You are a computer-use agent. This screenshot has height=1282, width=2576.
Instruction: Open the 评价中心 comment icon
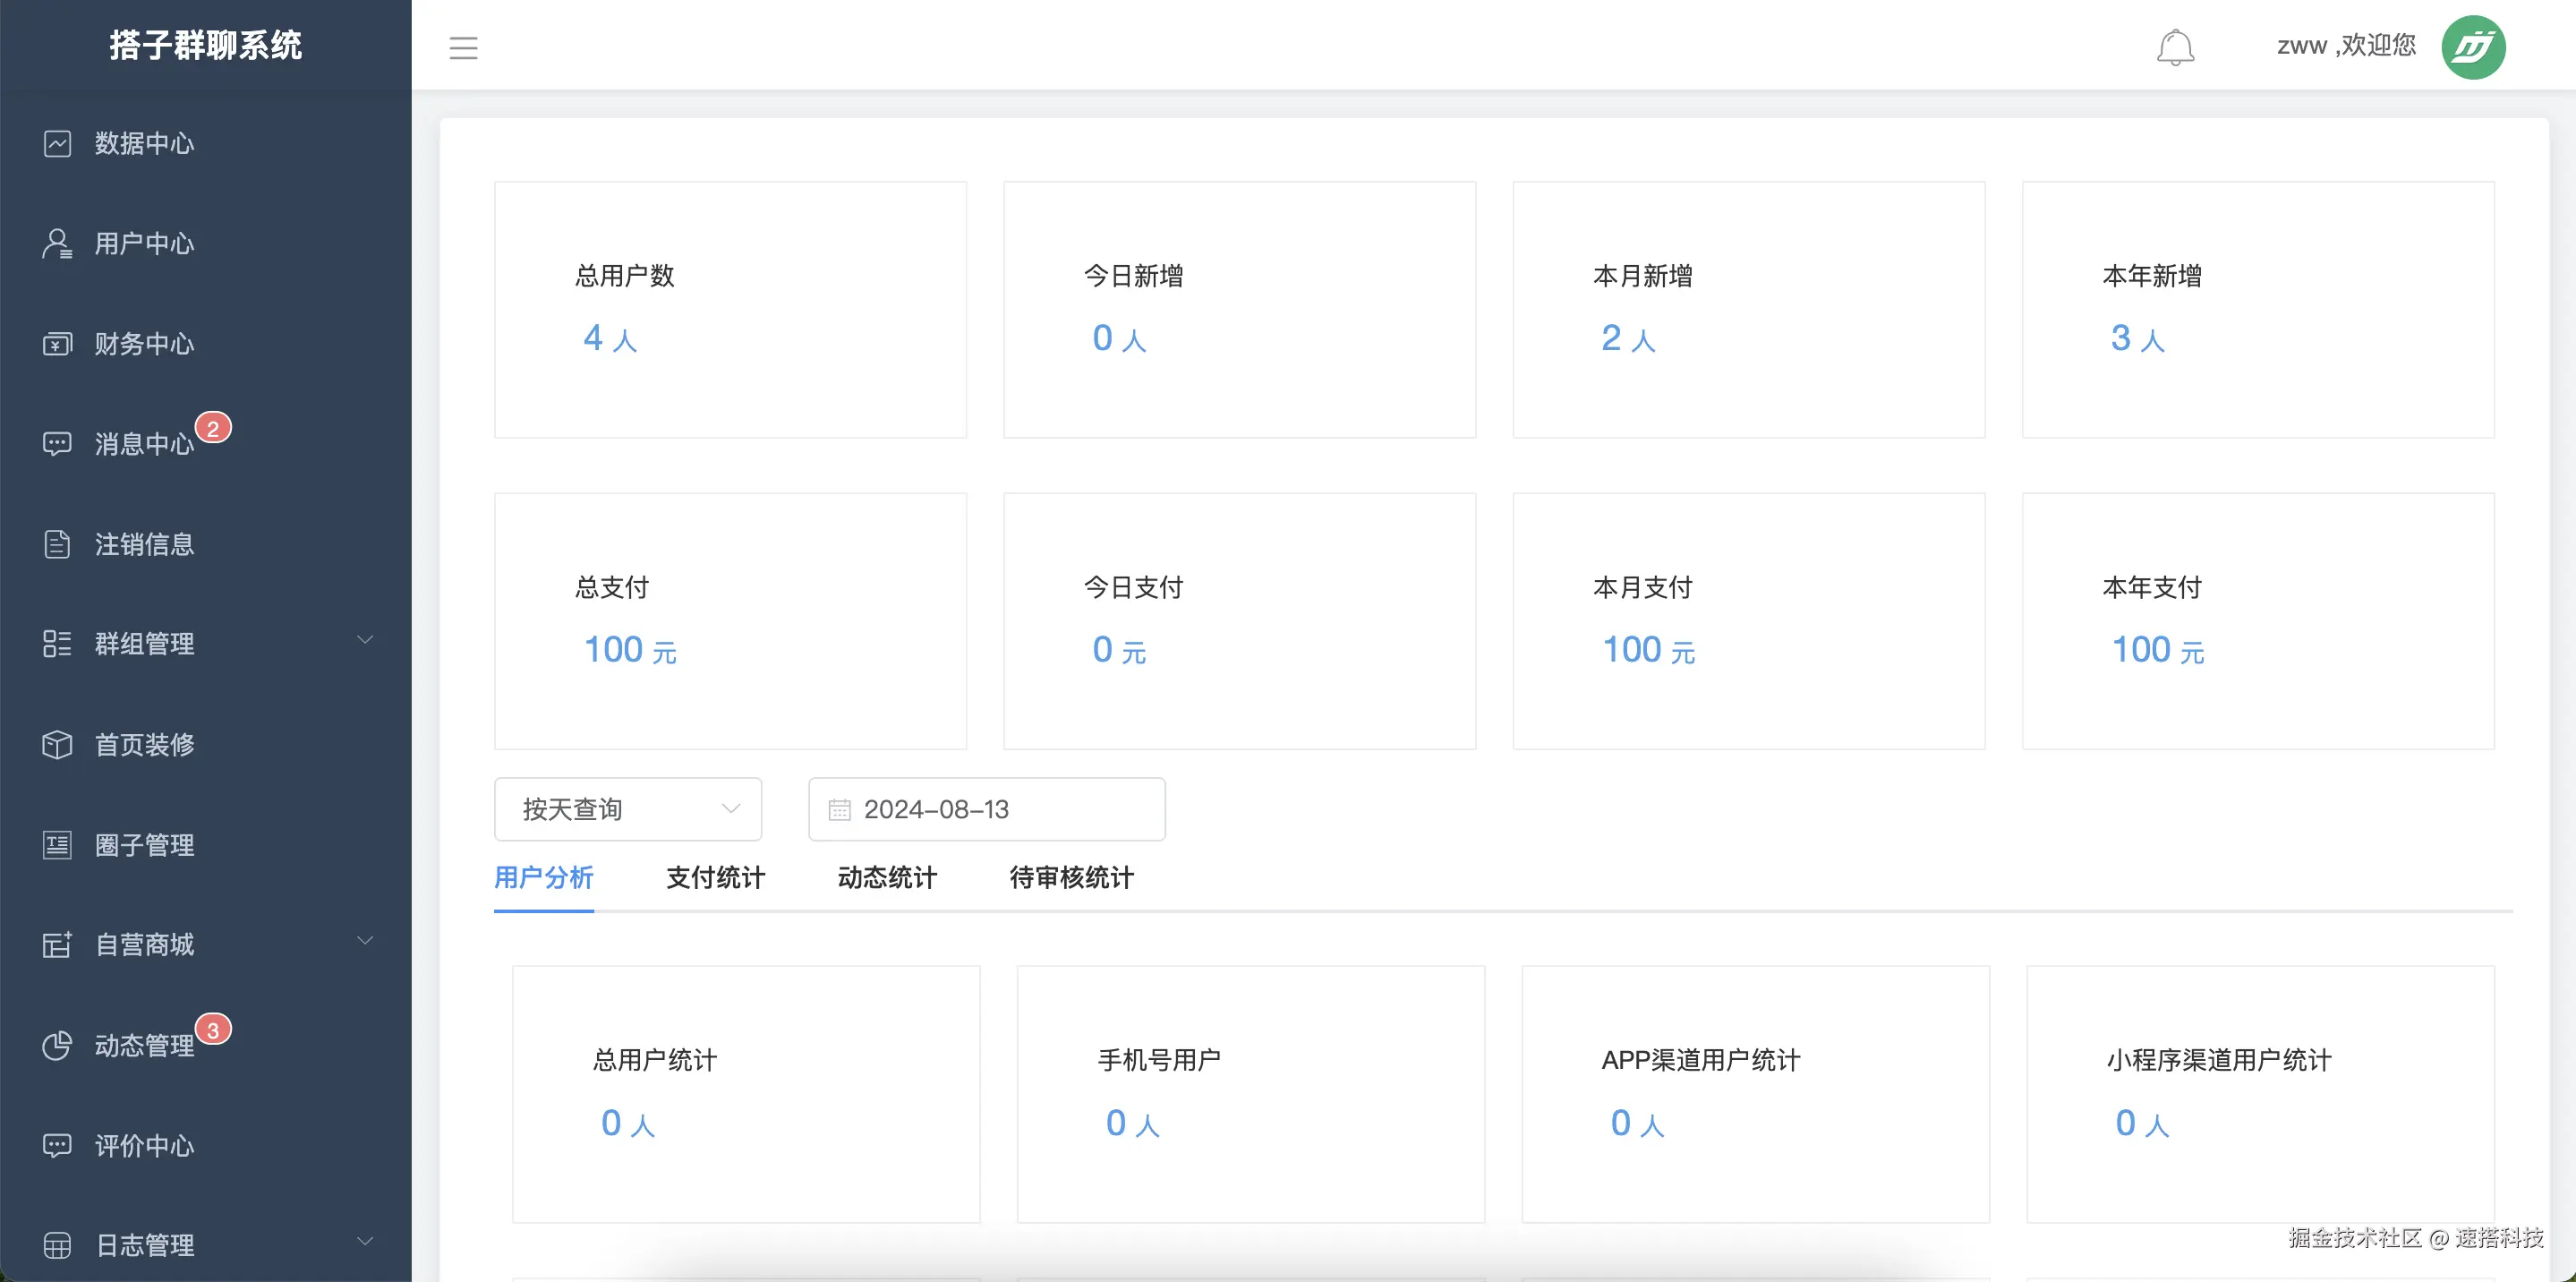tap(57, 1146)
